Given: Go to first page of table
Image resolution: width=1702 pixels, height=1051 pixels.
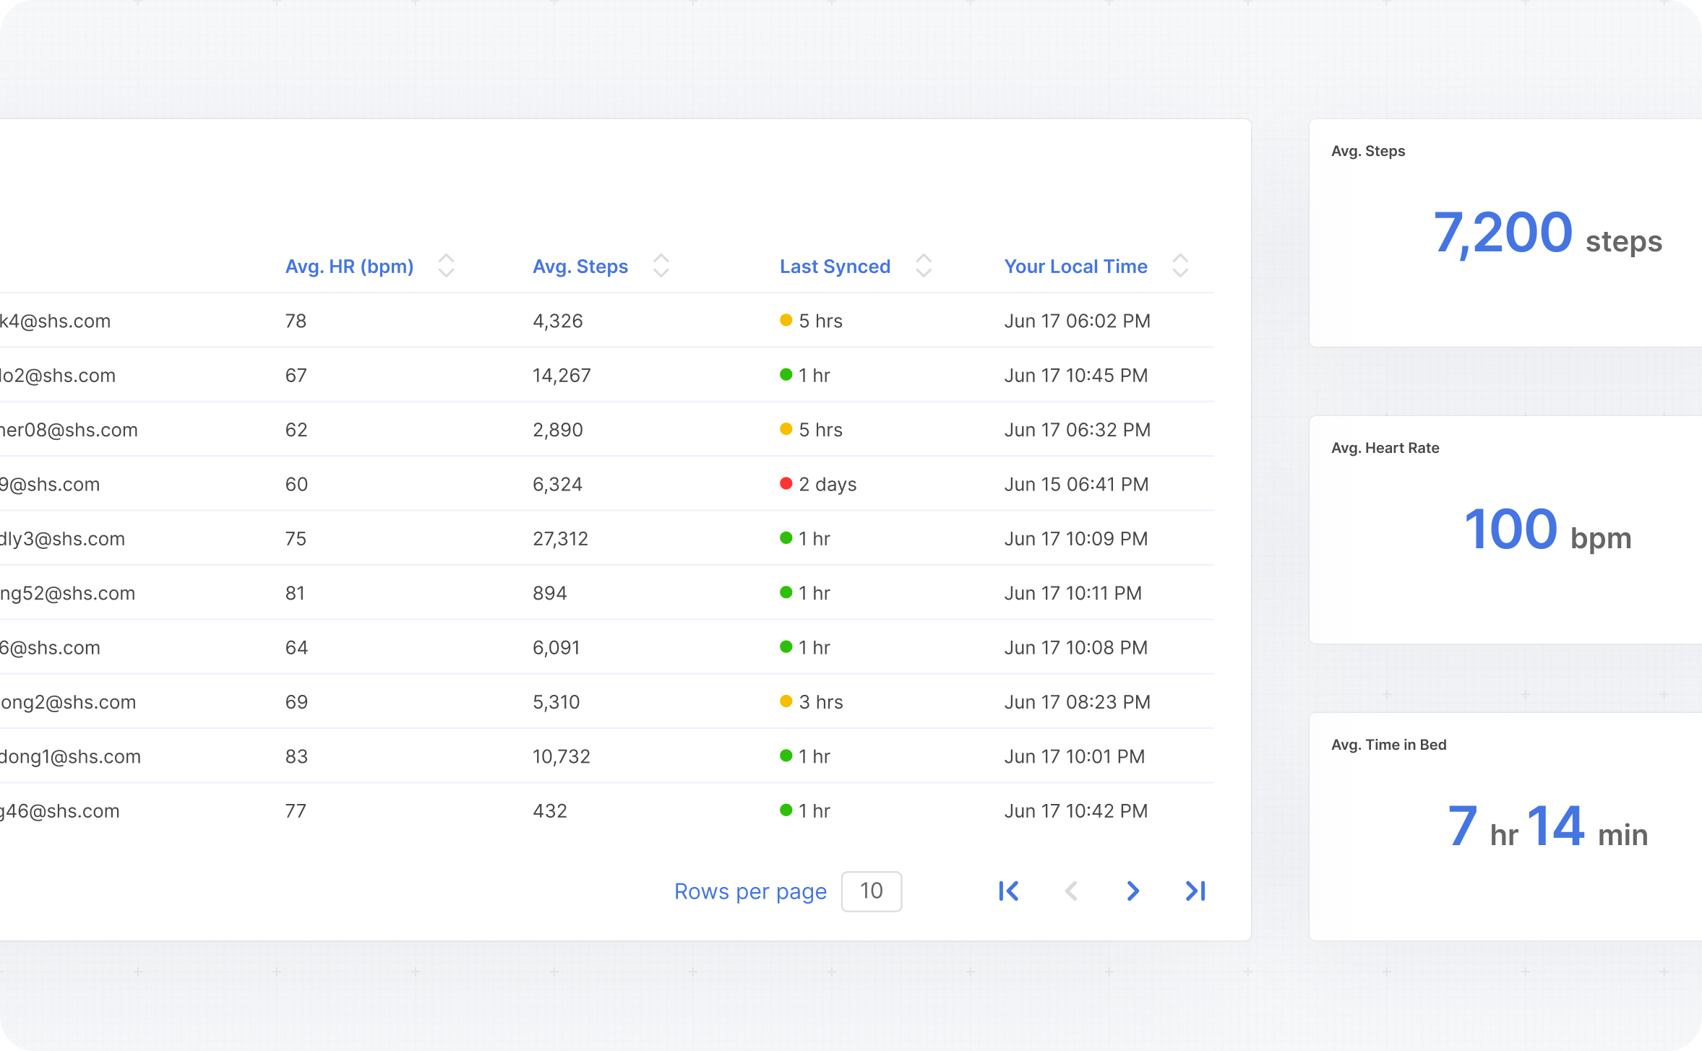Looking at the screenshot, I should coord(1009,891).
